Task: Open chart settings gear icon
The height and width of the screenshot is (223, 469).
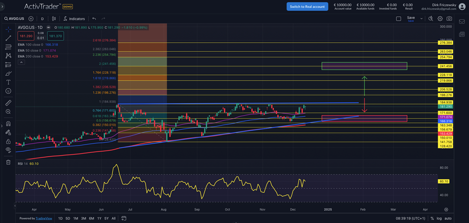Action: point(440,19)
